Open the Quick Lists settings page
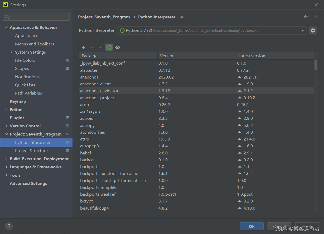This screenshot has height=234, width=324. 25,85
